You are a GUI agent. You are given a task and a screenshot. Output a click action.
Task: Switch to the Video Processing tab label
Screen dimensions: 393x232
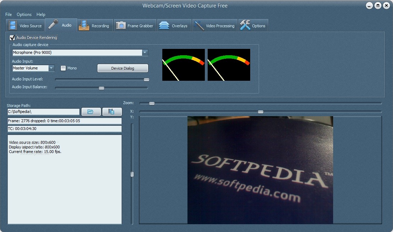pos(220,26)
